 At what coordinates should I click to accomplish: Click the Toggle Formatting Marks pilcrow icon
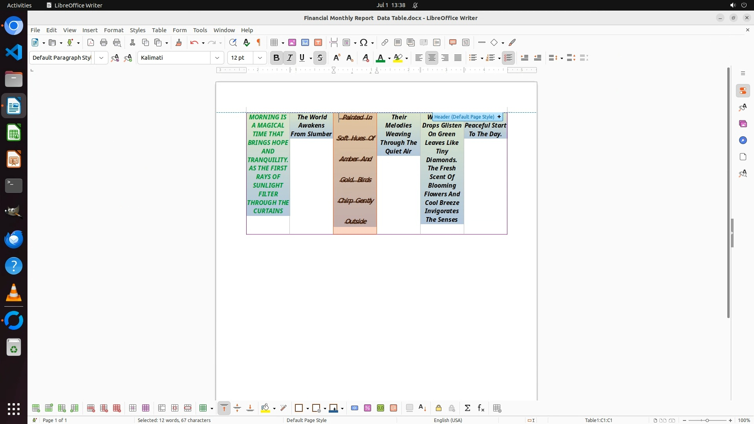click(259, 42)
